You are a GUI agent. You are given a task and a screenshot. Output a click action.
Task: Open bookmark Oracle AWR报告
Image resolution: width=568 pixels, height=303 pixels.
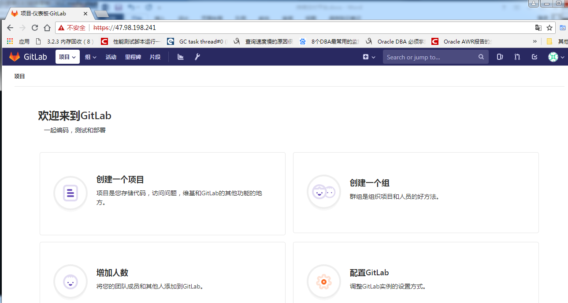pyautogui.click(x=461, y=42)
